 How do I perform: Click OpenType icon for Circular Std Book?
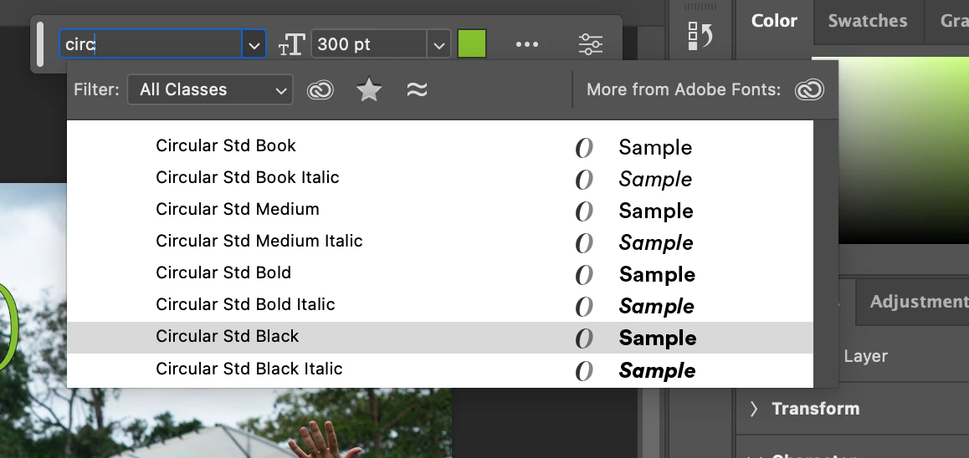tap(584, 148)
